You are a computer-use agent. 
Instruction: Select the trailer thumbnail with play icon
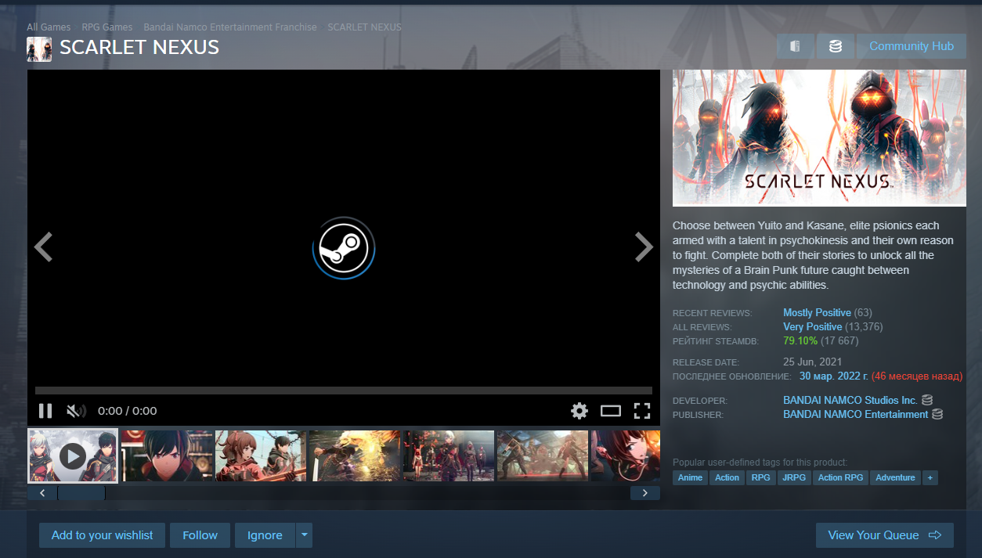point(73,455)
